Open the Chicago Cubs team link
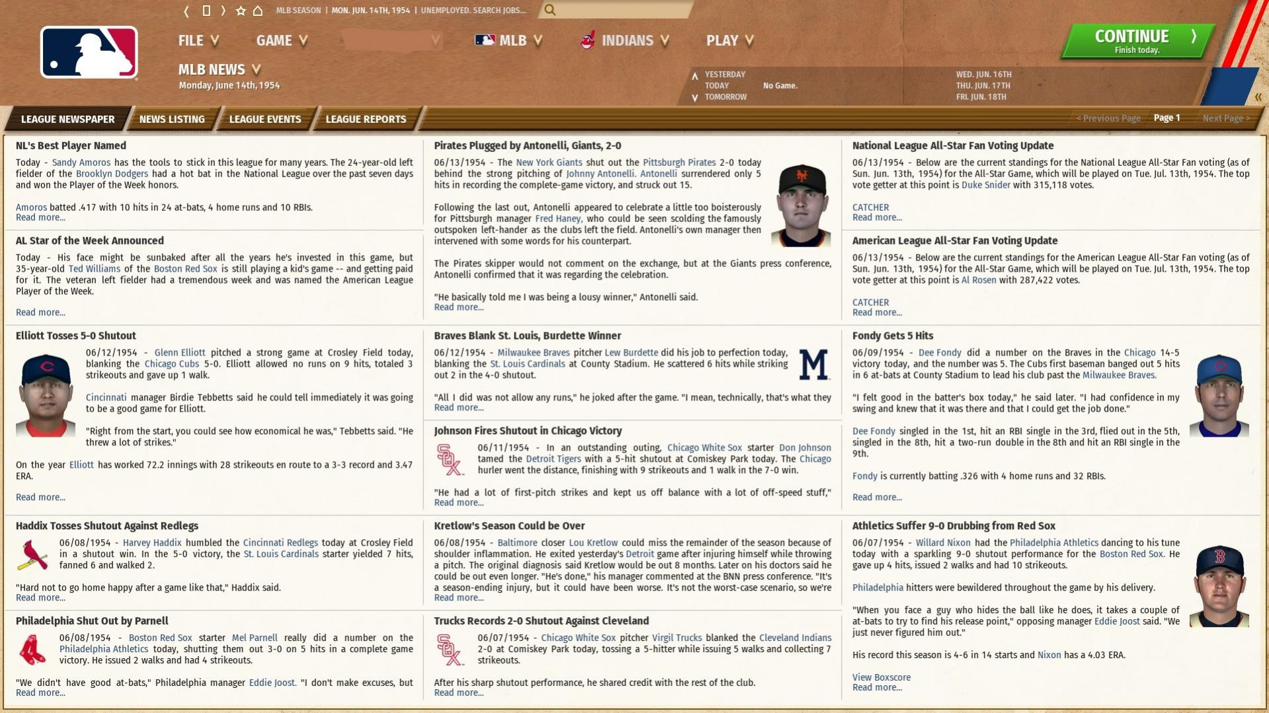 pos(171,364)
